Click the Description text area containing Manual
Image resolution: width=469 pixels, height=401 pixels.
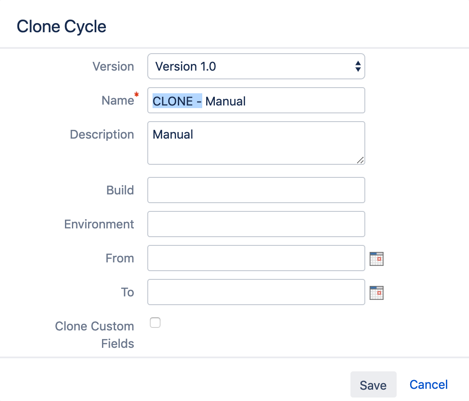coord(256,143)
